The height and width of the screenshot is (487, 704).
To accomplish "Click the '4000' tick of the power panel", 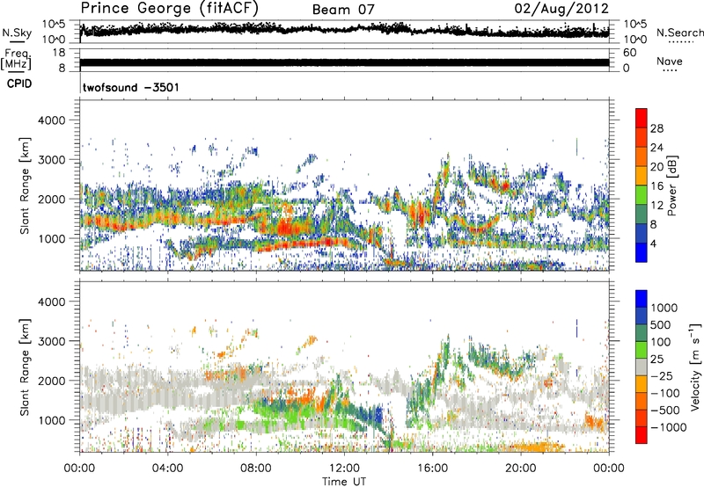I will click(x=52, y=120).
